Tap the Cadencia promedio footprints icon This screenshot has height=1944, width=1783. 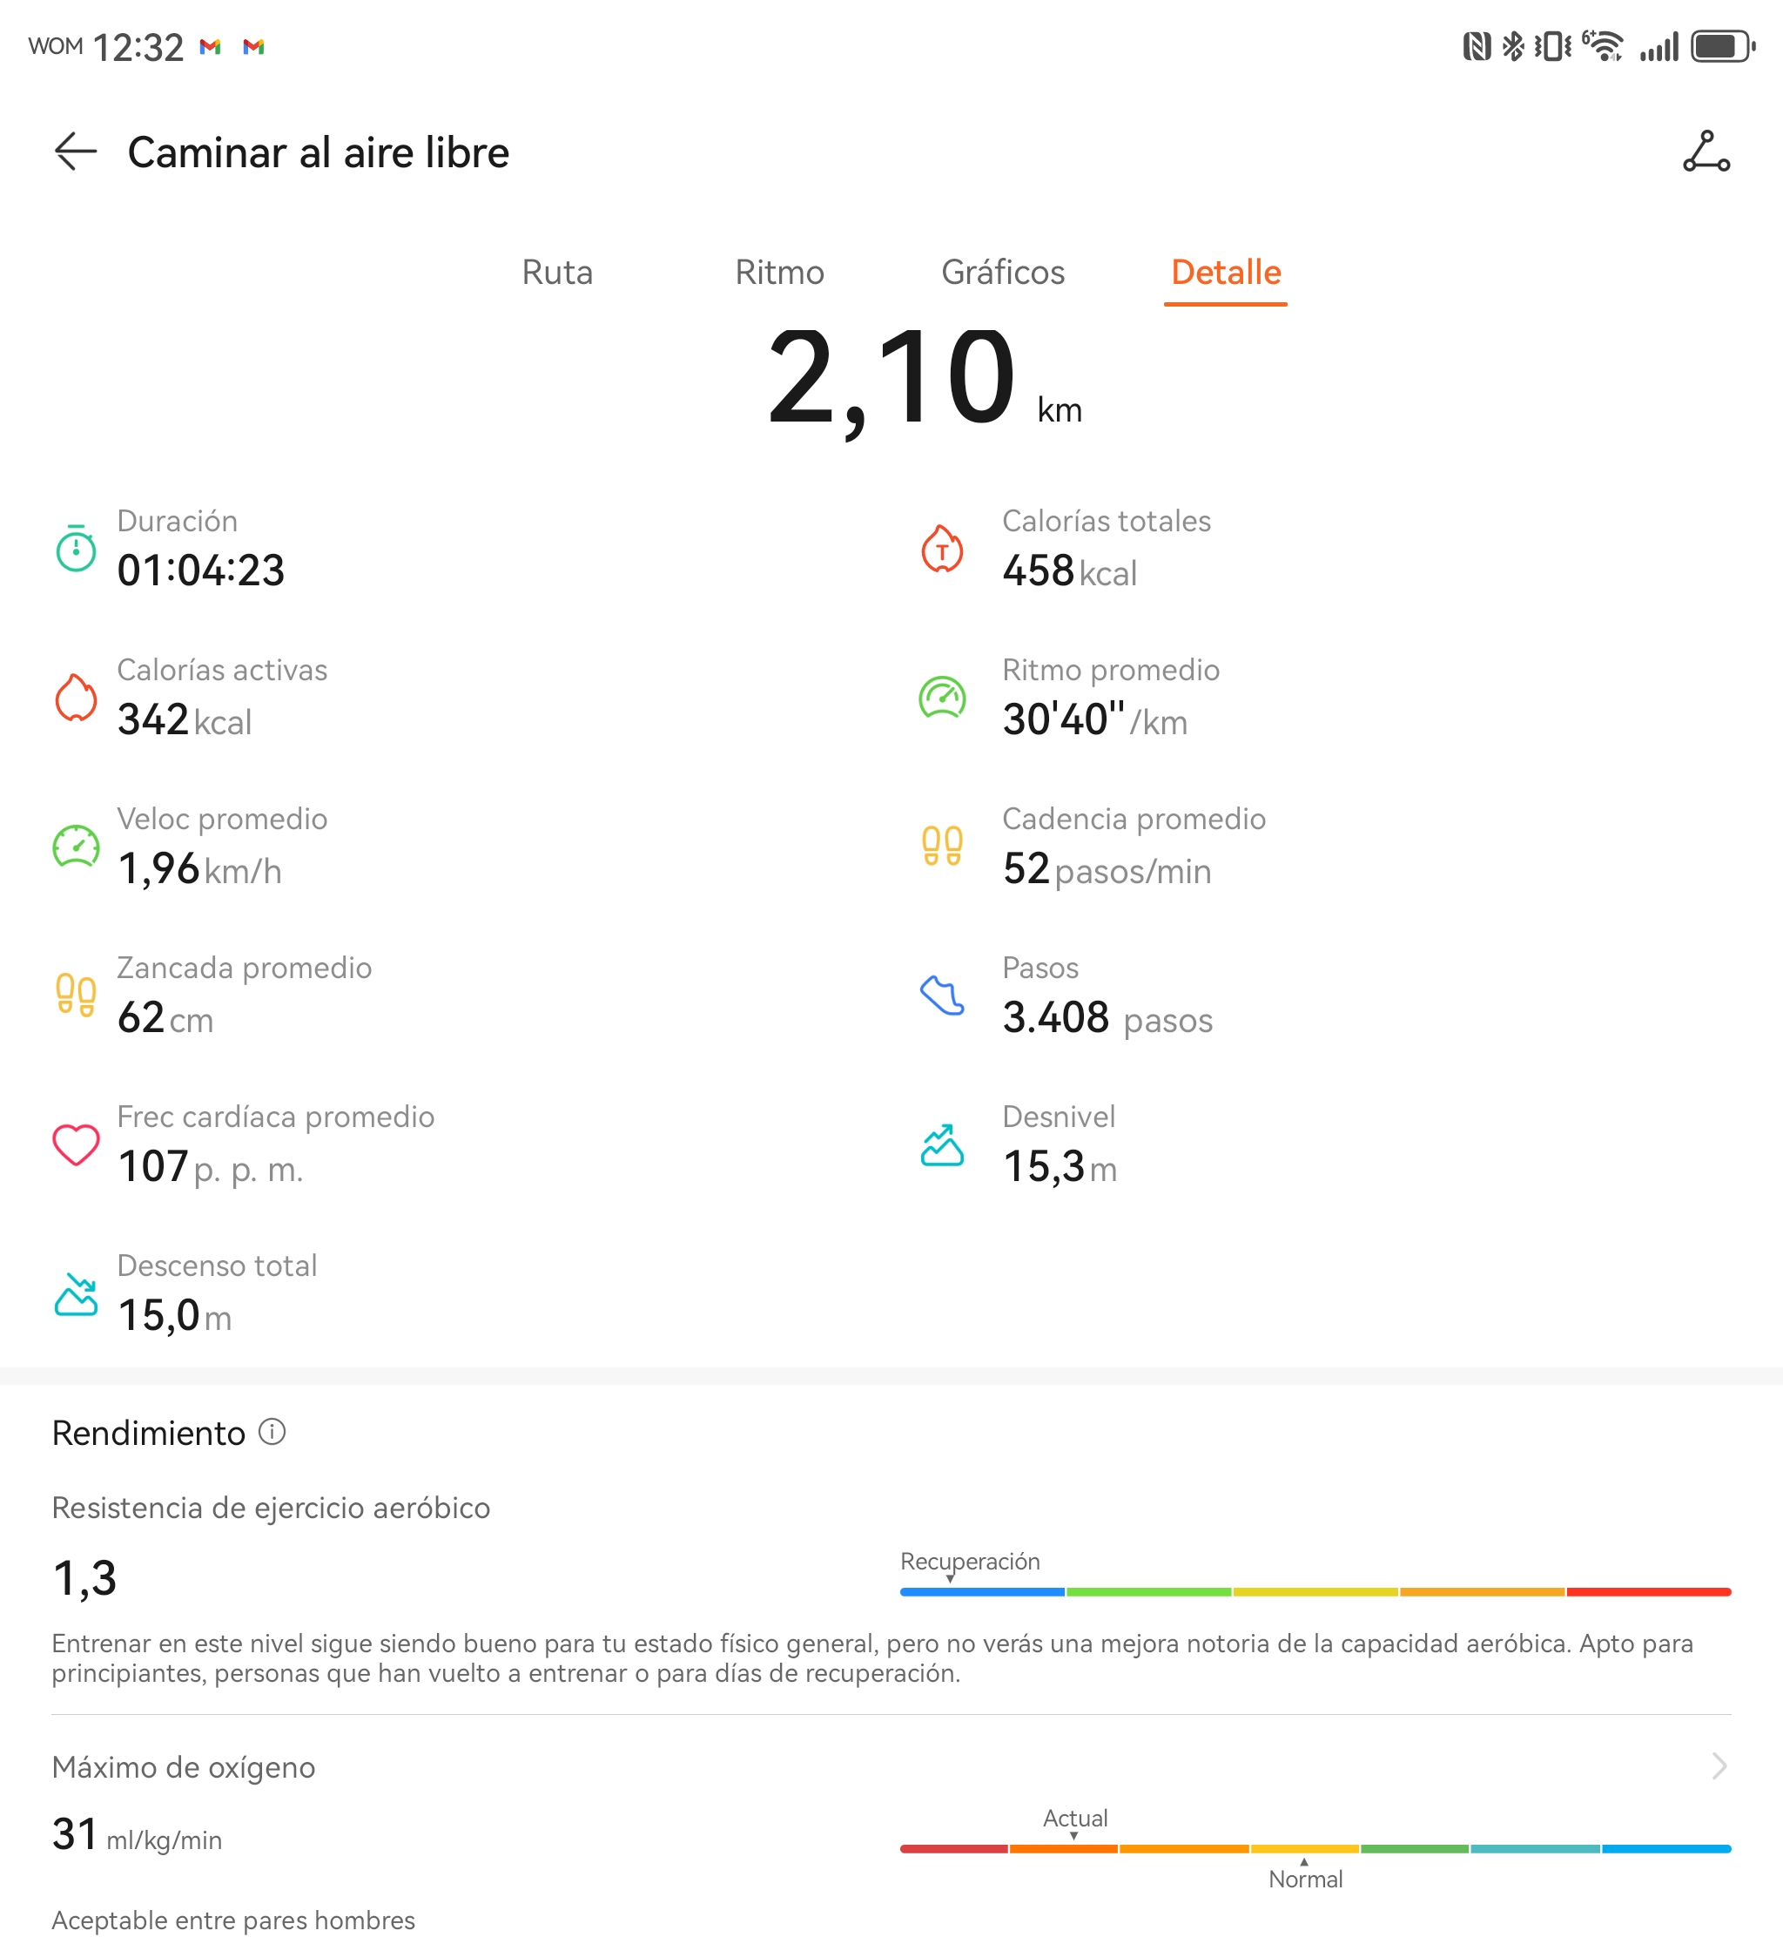[942, 846]
